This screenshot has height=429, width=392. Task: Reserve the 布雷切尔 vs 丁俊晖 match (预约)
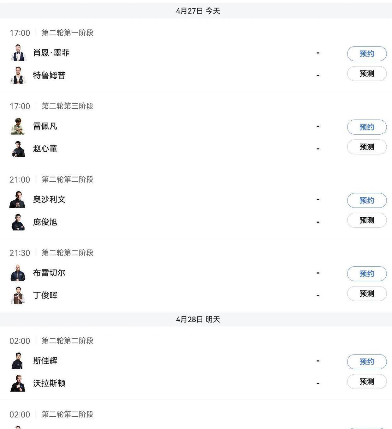coord(367,274)
